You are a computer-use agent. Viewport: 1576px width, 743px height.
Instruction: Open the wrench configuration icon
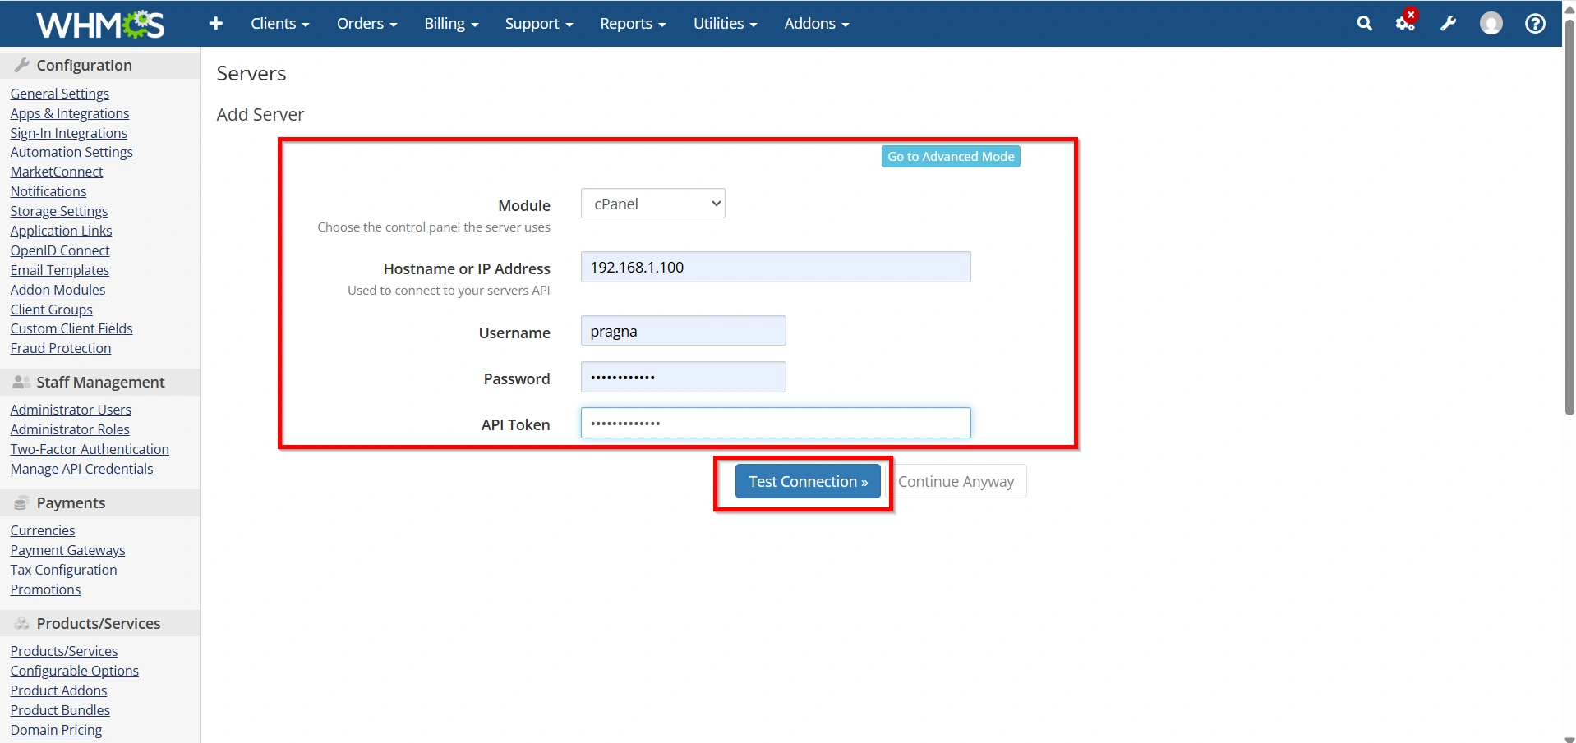click(1449, 24)
